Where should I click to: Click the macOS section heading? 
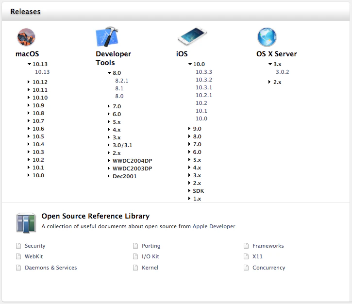click(27, 54)
